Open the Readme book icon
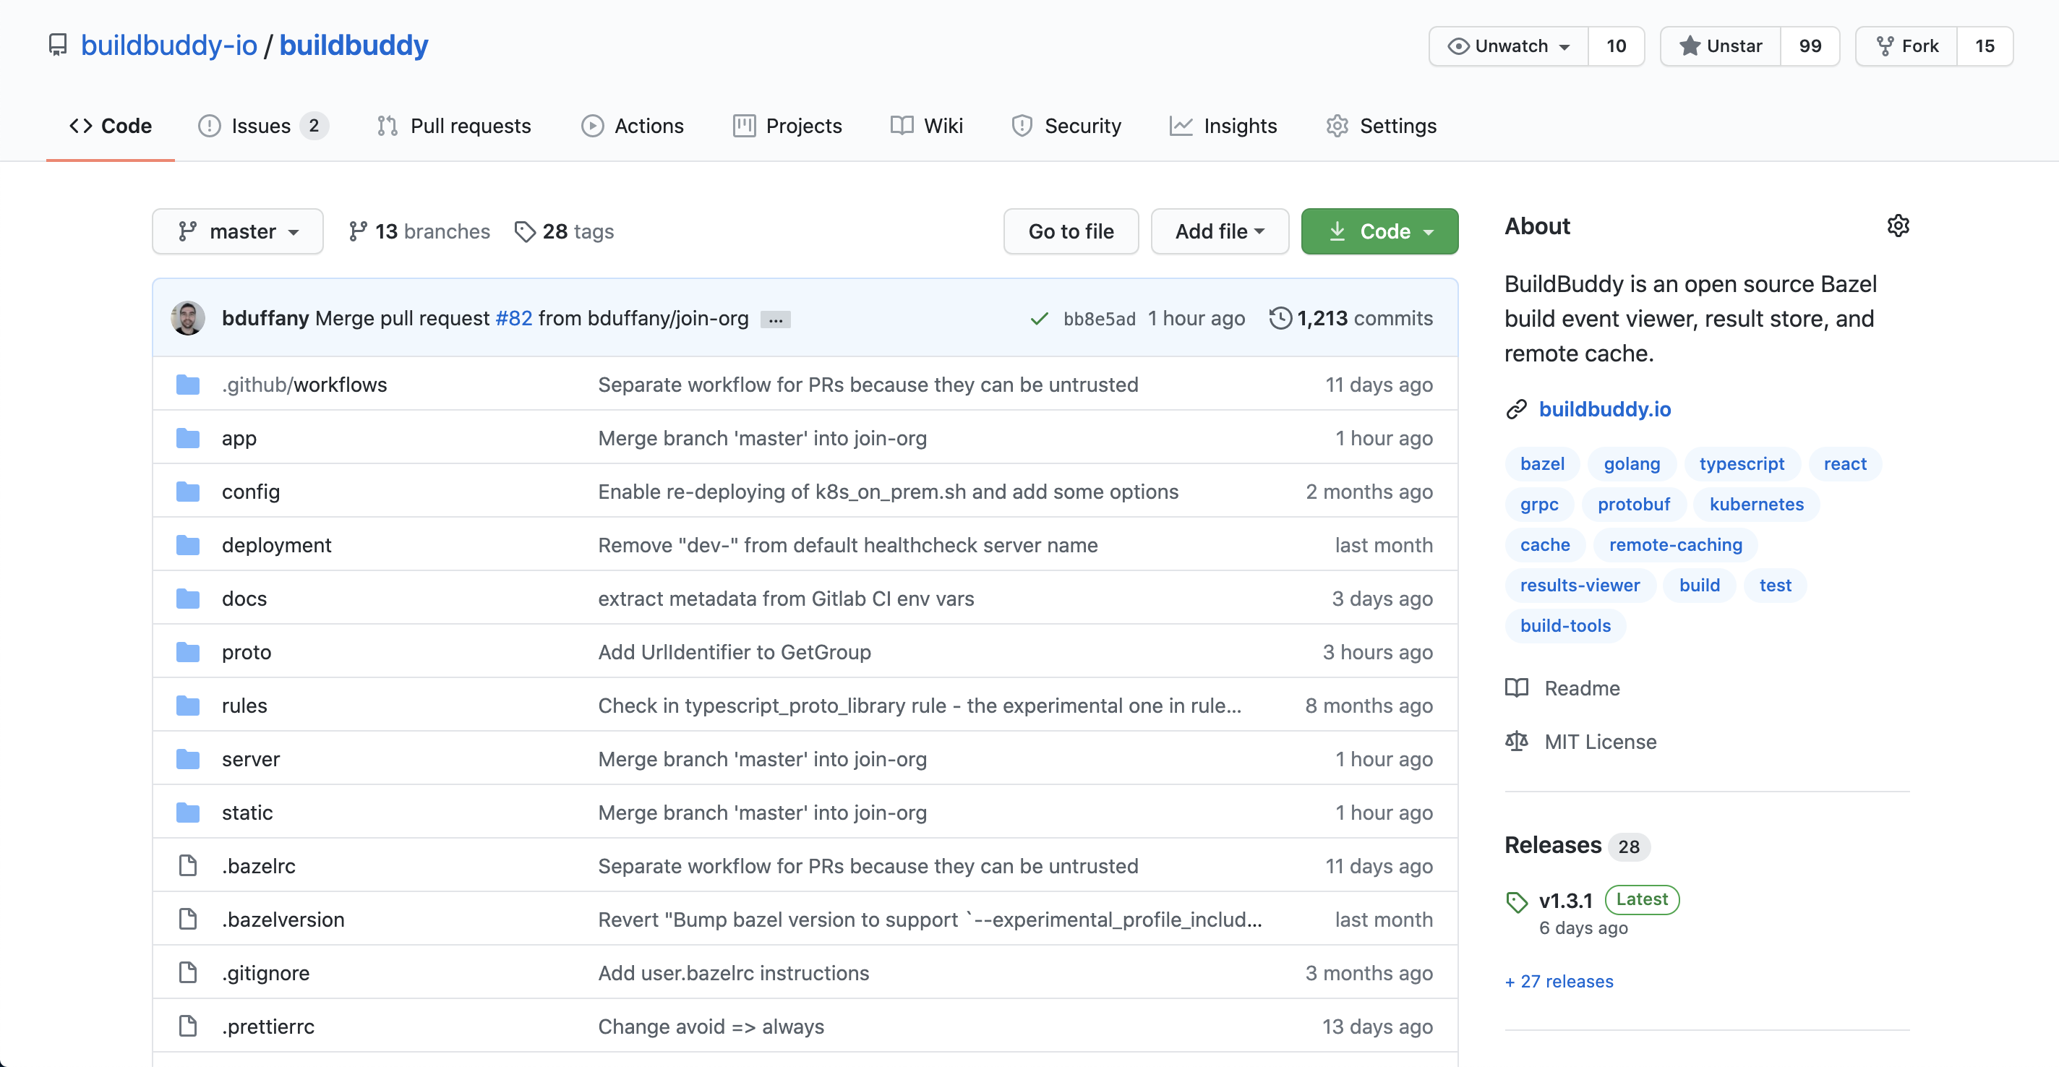Screen dimensions: 2059x1067 [x=1516, y=688]
